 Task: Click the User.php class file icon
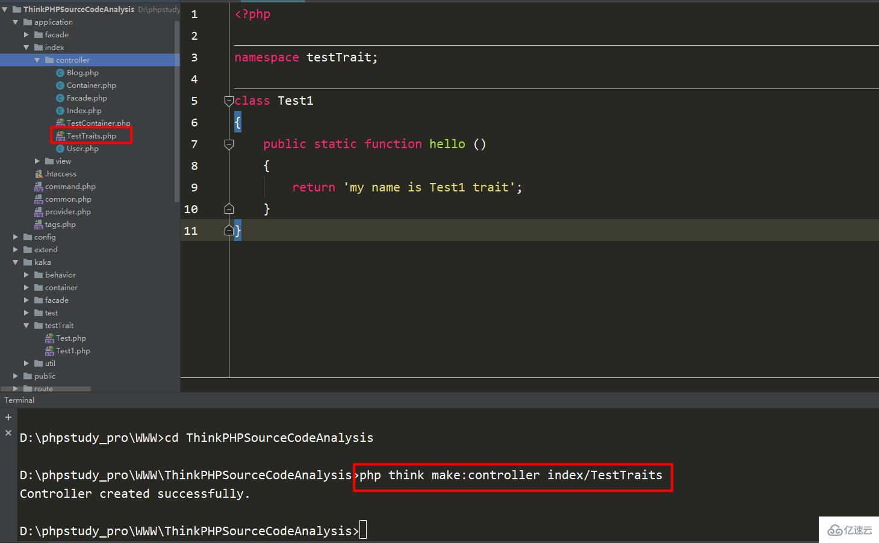pos(60,149)
